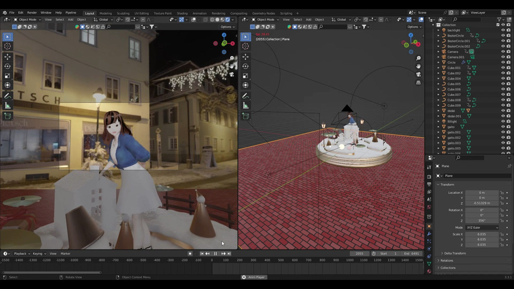Activate Select Box tool in right viewport
514x289 pixels.
point(245,37)
